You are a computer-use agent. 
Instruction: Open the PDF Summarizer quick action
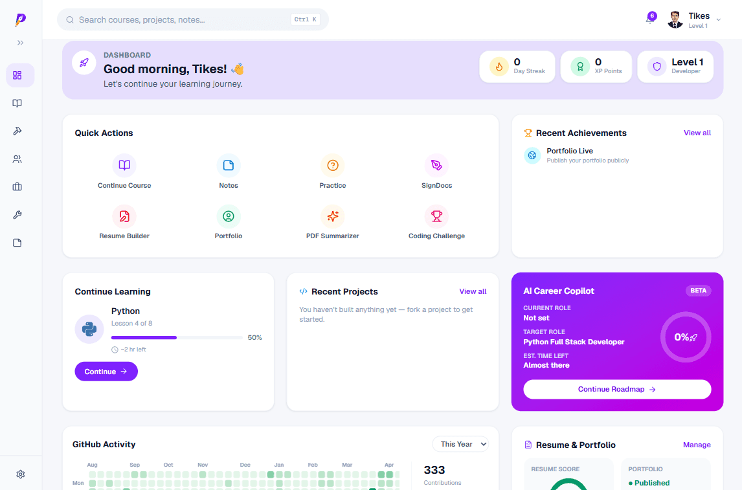coord(333,222)
